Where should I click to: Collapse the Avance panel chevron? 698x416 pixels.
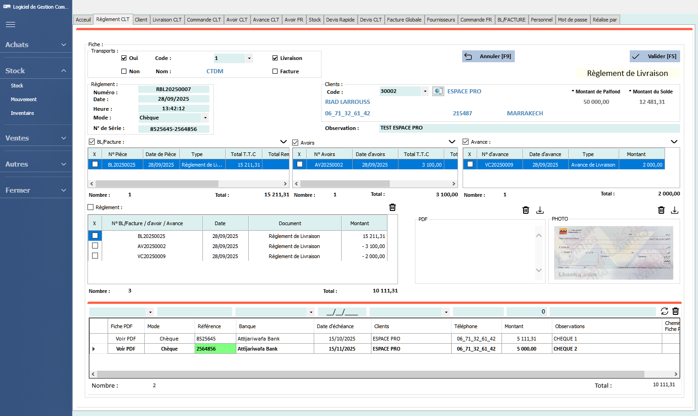(x=674, y=142)
